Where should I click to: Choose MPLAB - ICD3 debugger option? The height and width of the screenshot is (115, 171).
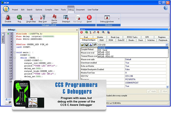point(133,54)
